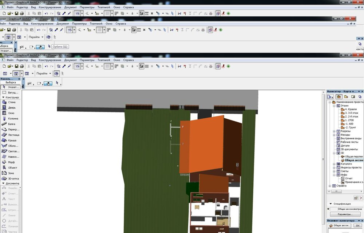The width and height of the screenshot is (364, 233).
Task: Toggle the grid snap button in topmost window toolbar
Action: (x=107, y=13)
